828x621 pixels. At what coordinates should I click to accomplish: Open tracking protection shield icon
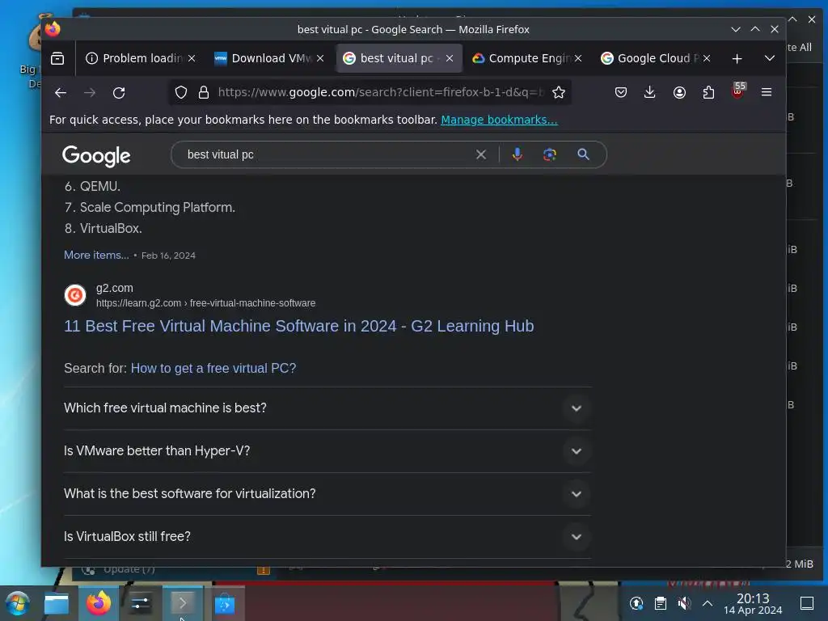181,92
